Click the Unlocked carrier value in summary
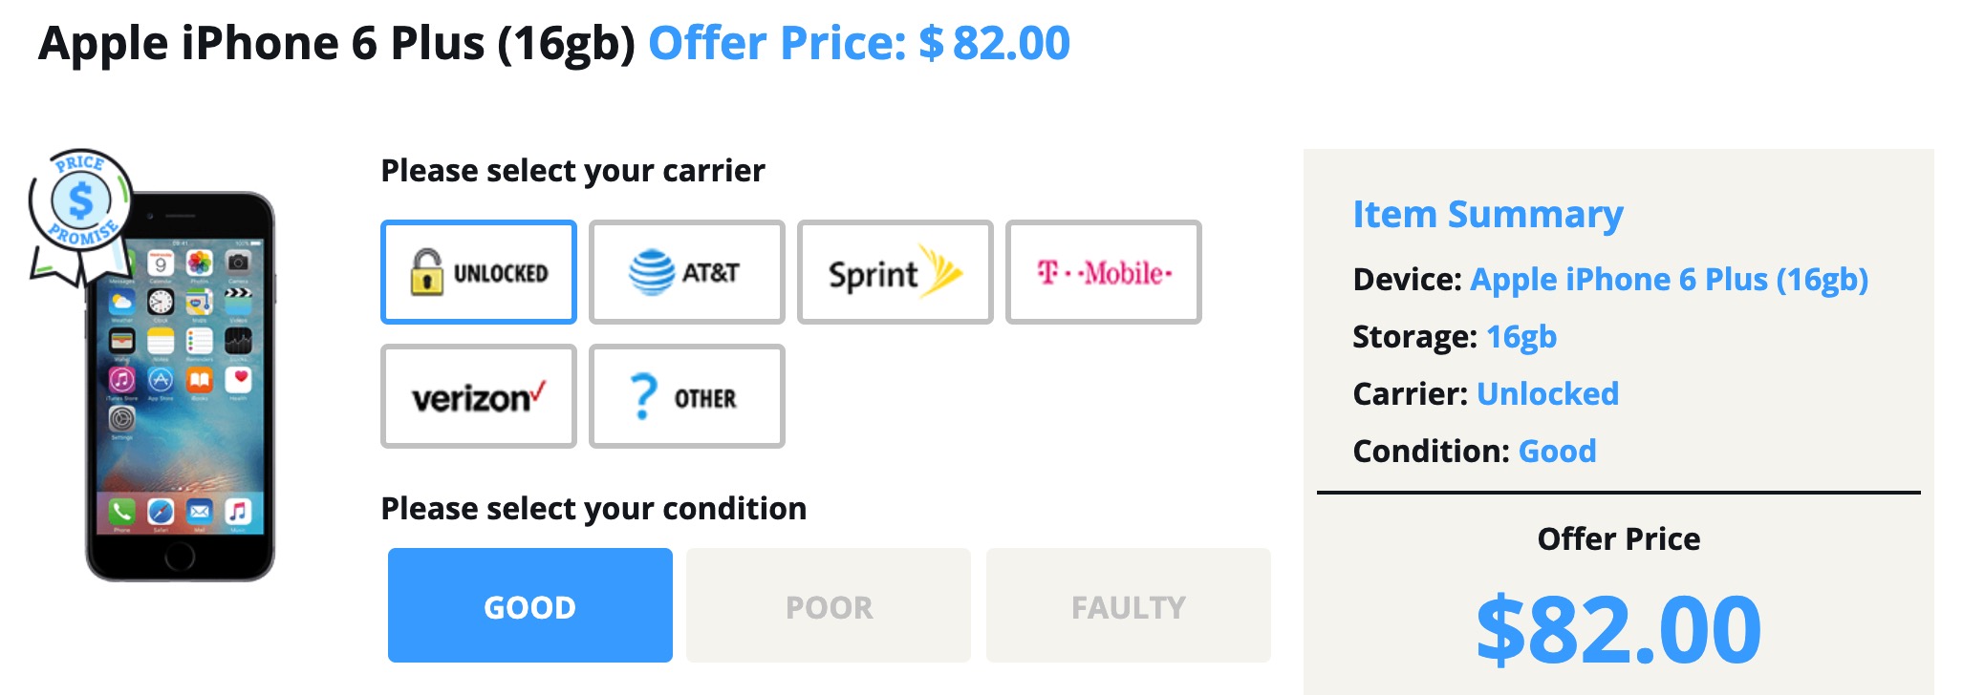 1547,394
